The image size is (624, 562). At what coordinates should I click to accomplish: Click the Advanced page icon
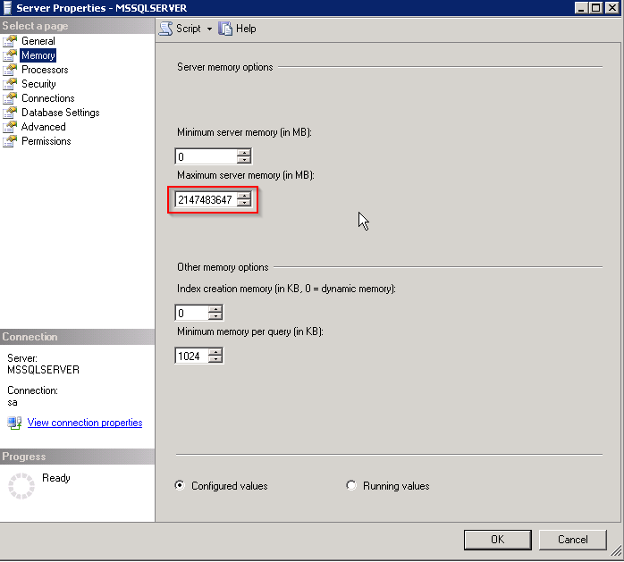click(x=10, y=127)
